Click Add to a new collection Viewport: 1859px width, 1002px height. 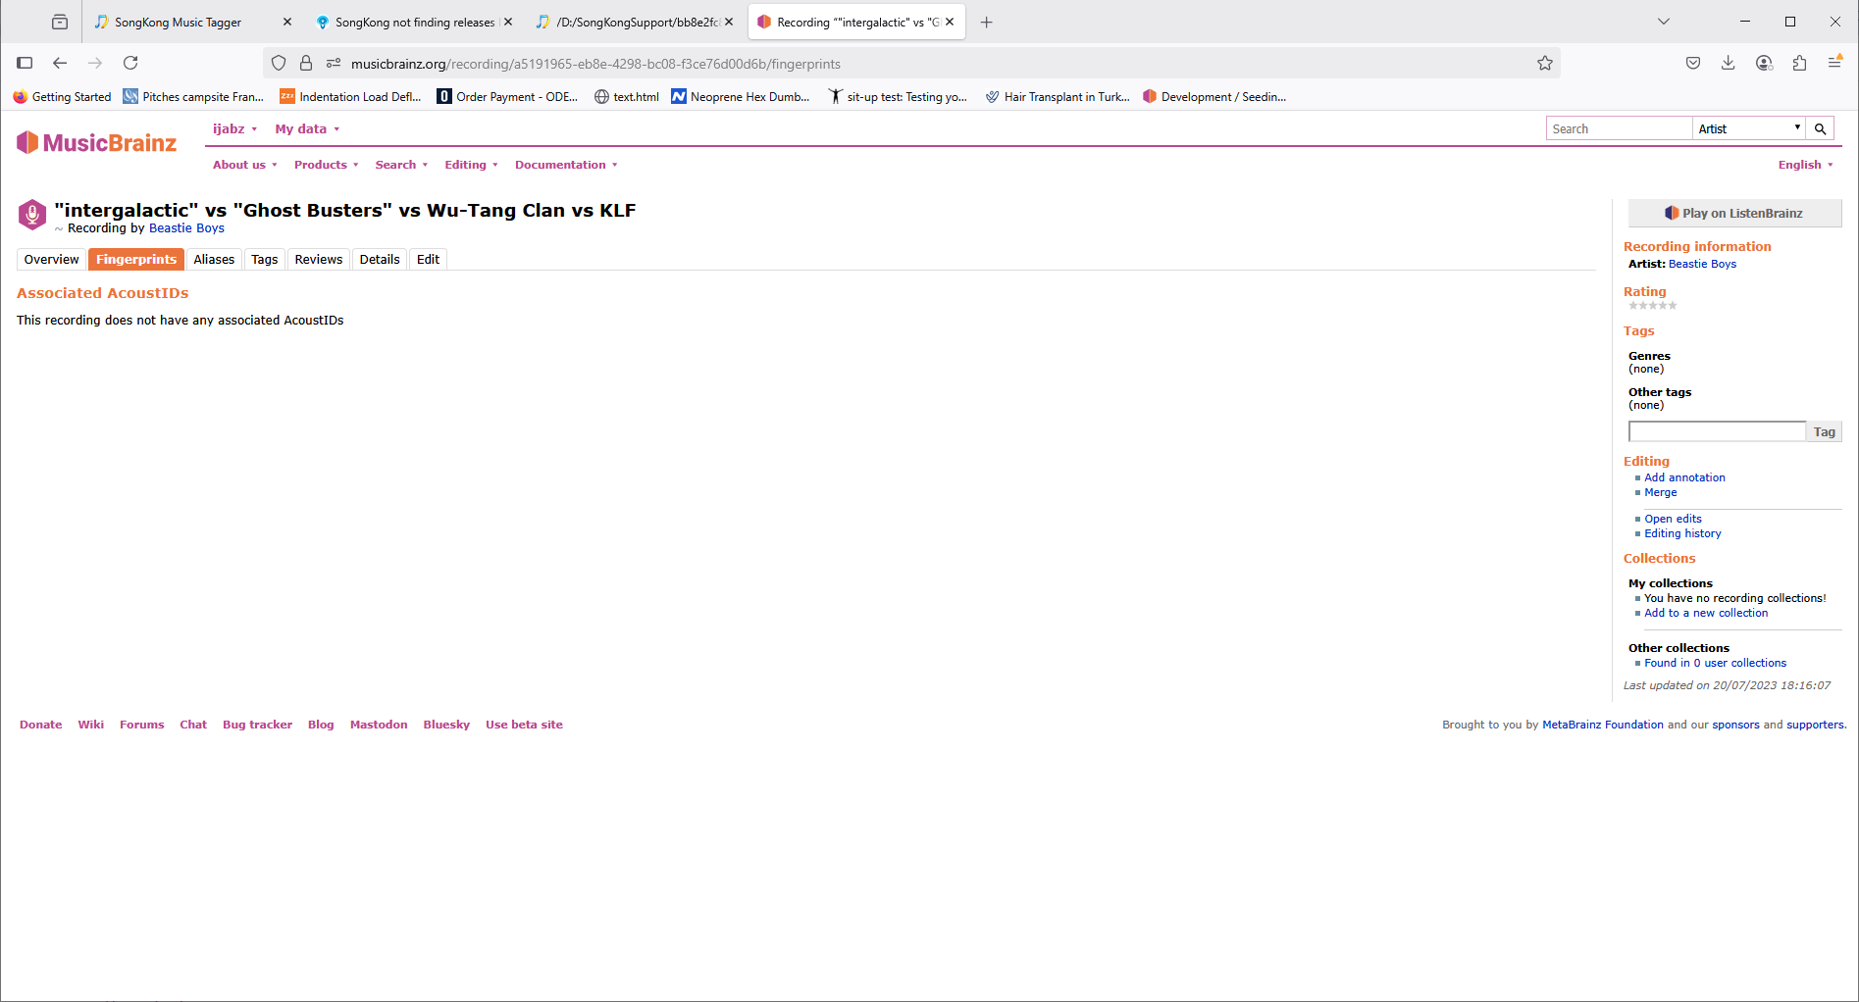[1706, 613]
